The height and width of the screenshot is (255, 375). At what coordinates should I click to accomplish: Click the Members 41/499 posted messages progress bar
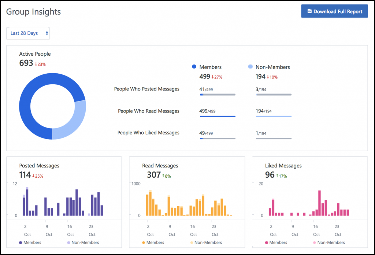coord(218,95)
